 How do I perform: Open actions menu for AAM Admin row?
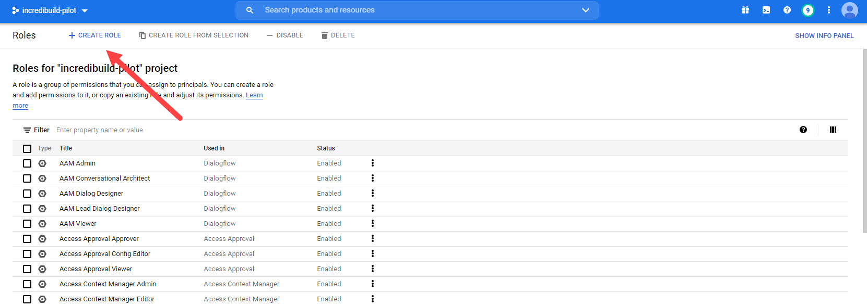coord(373,163)
